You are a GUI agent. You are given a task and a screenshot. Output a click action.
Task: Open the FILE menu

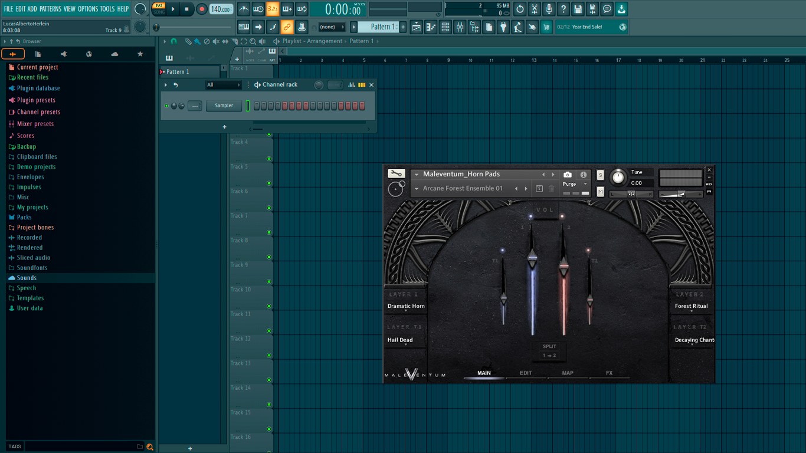pos(8,9)
